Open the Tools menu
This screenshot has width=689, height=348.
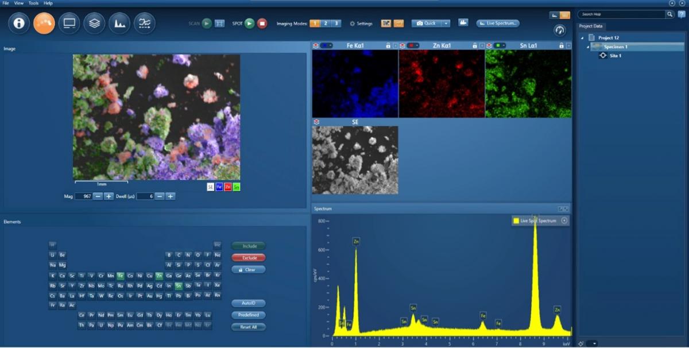coord(33,3)
